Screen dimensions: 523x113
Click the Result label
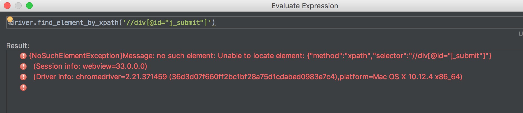pos(18,46)
